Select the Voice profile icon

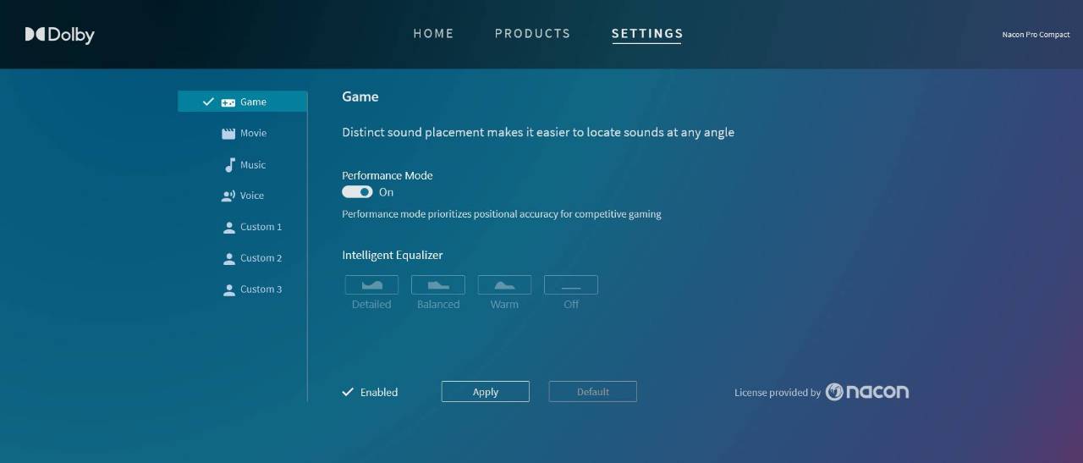(228, 196)
